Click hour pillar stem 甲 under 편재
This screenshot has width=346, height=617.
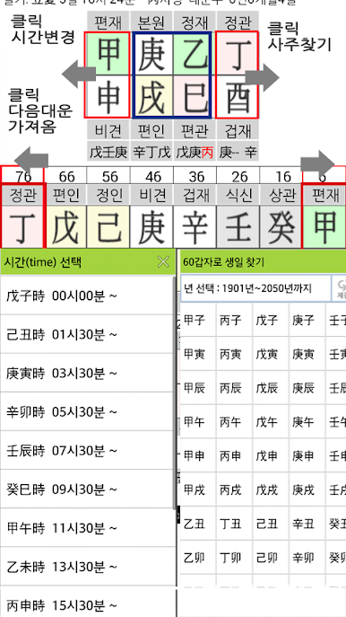point(108,53)
